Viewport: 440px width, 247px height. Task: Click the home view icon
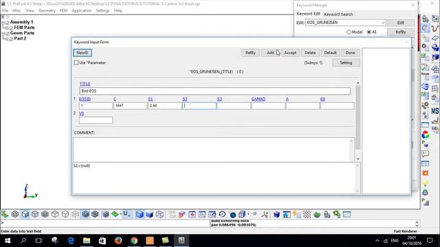coord(287,215)
